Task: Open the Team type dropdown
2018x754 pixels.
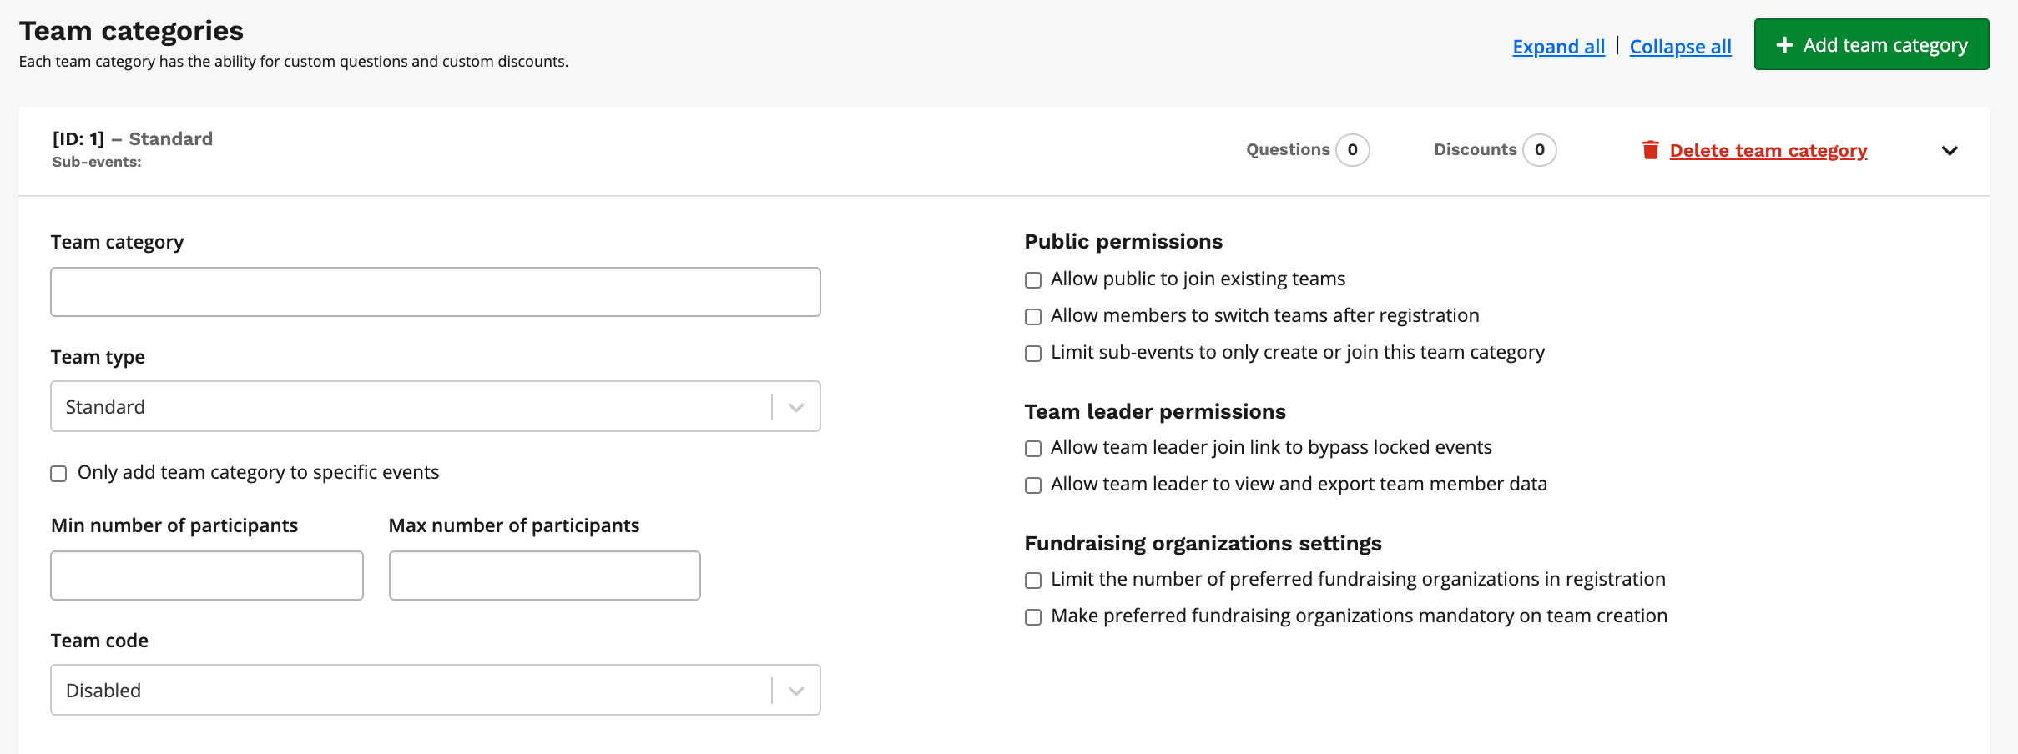Action: click(x=435, y=407)
